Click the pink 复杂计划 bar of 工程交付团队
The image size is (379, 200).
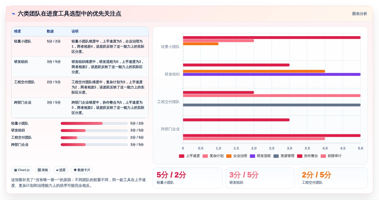pyautogui.click(x=272, y=96)
